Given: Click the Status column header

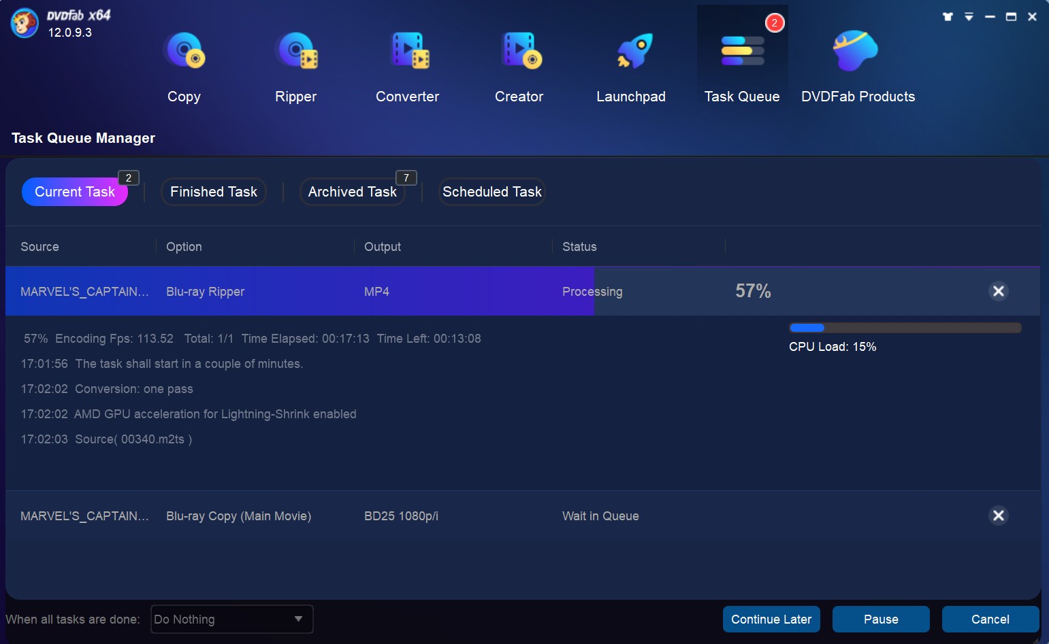Looking at the screenshot, I should (x=579, y=247).
